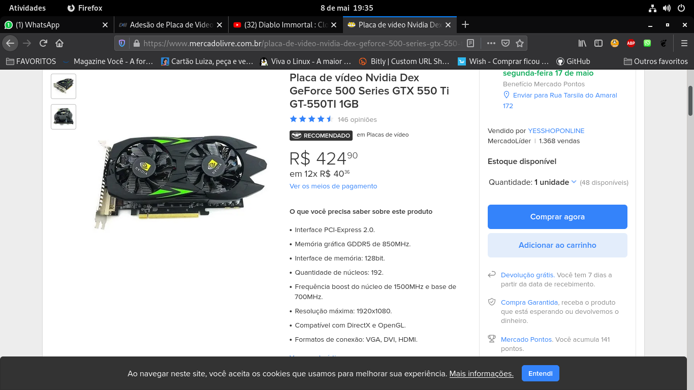Open Cartão Luiza bookmark
This screenshot has width=694, height=390.
[207, 61]
